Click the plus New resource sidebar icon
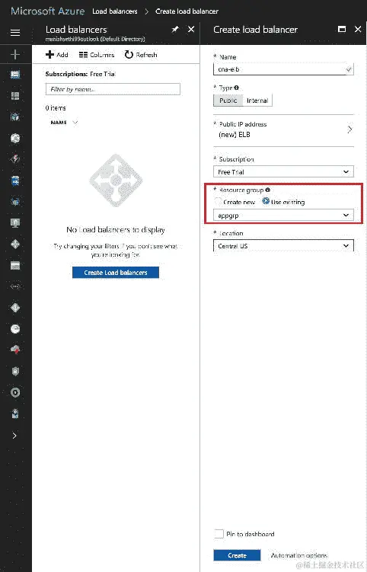The height and width of the screenshot is (572, 367). [15, 54]
